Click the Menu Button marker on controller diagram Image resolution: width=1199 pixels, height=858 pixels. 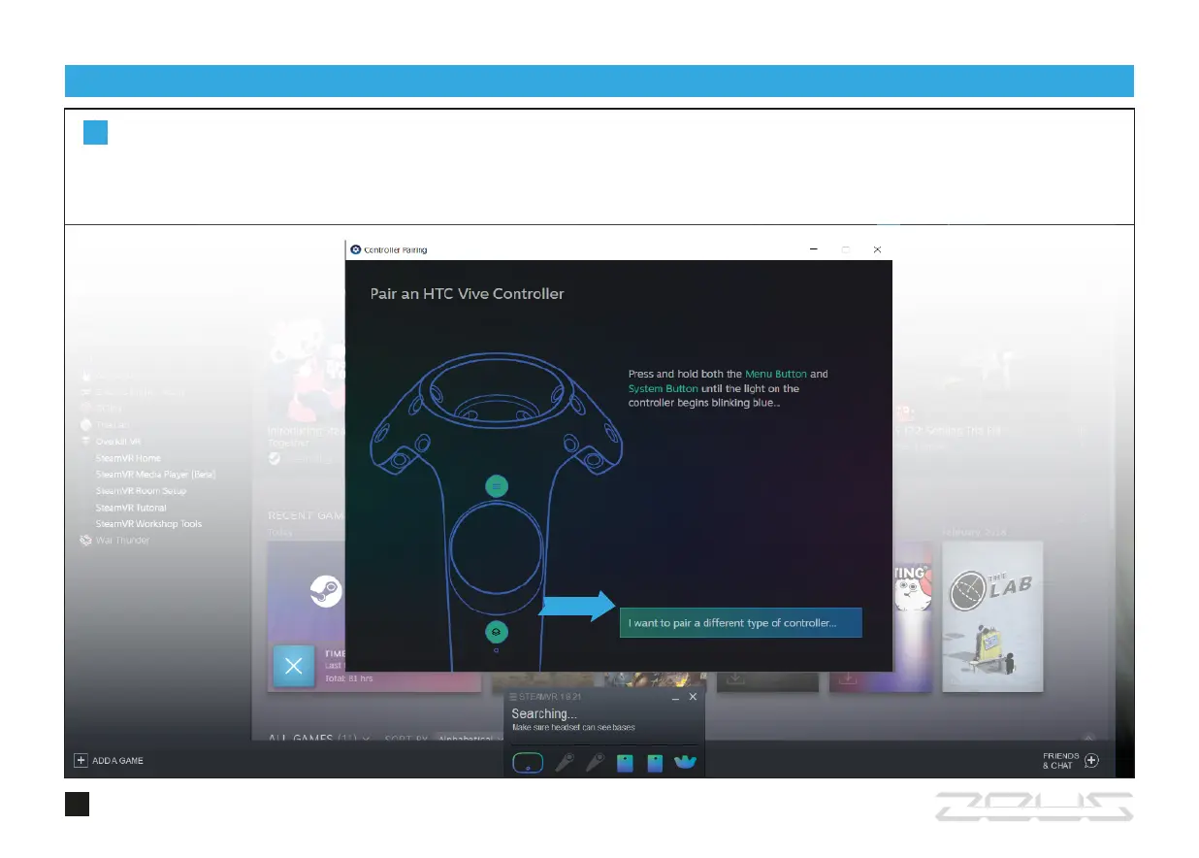[x=497, y=485]
